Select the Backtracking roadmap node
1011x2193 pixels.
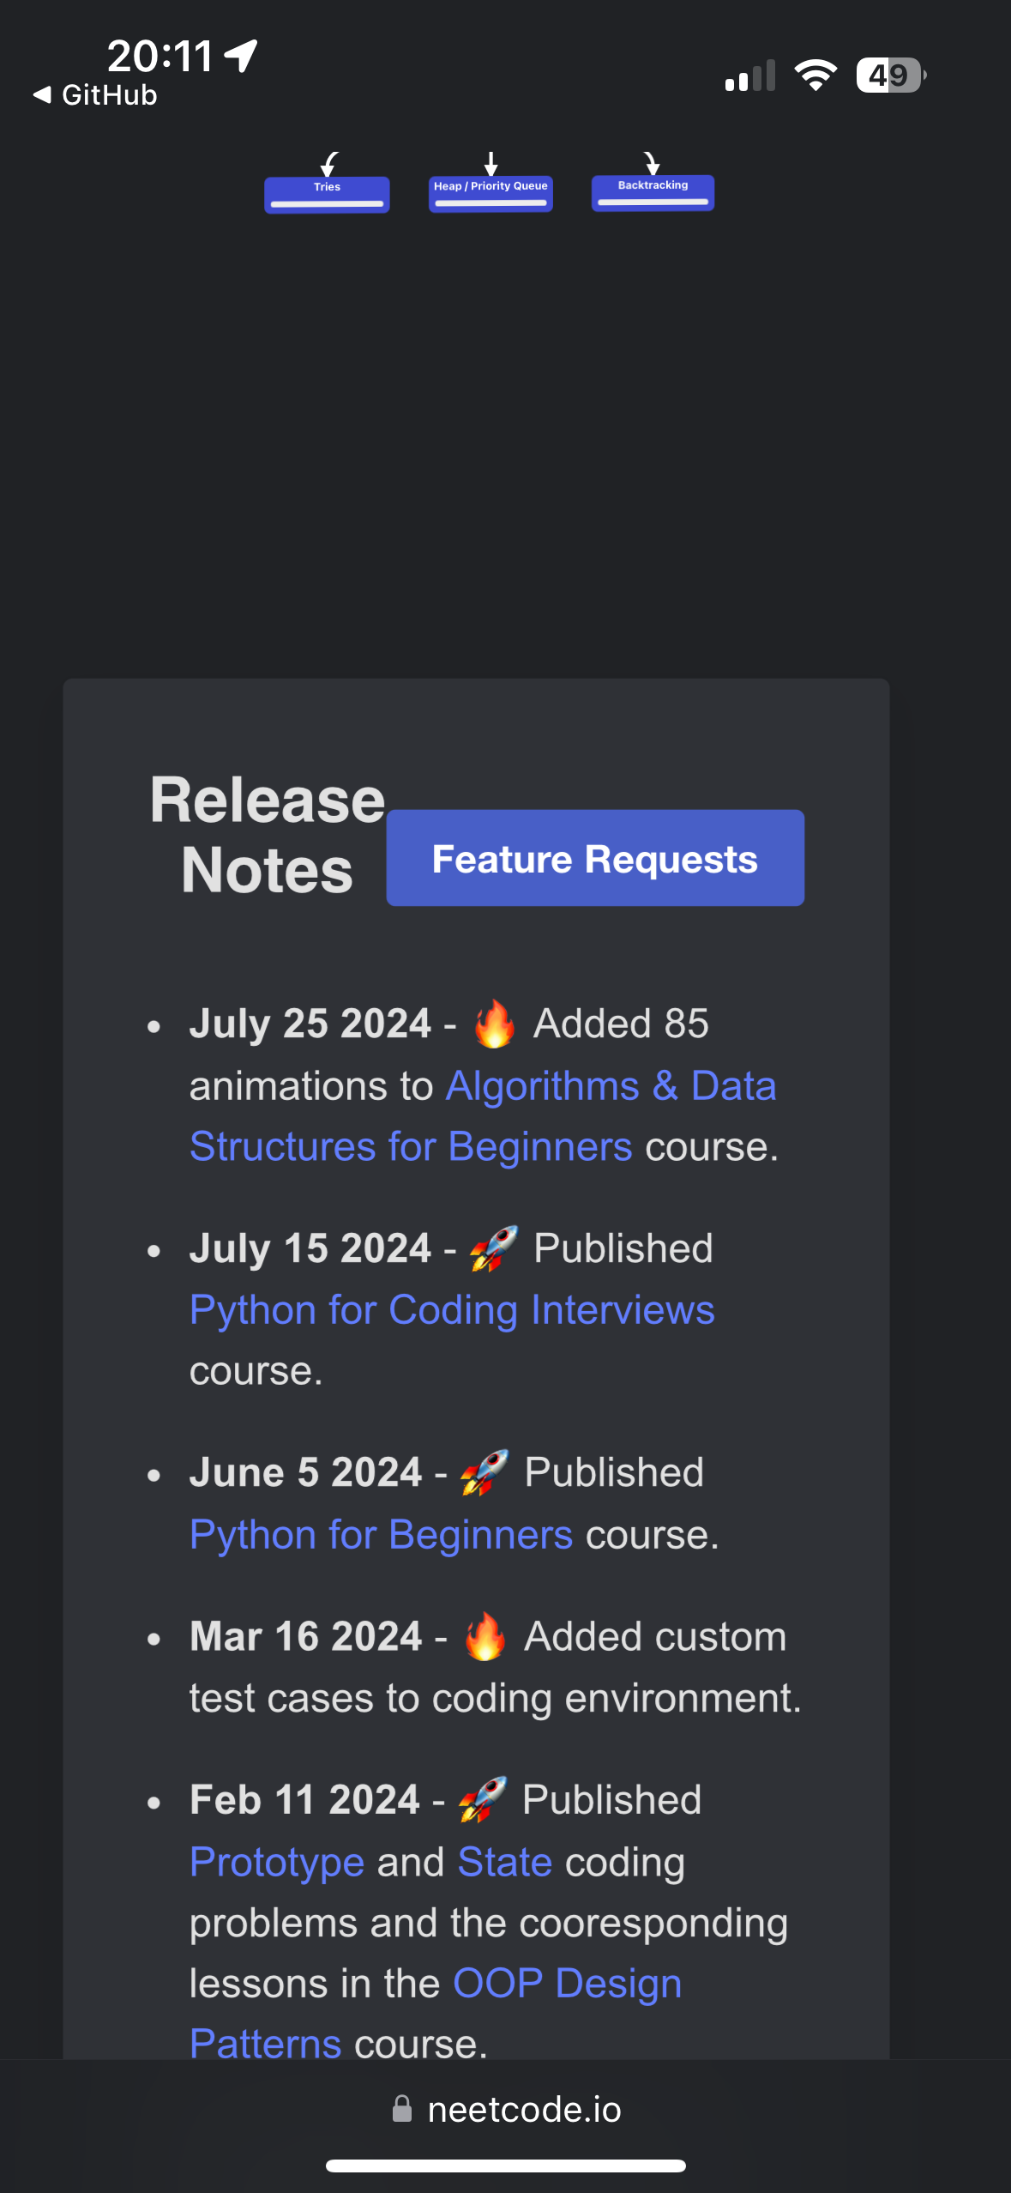pyautogui.click(x=653, y=187)
